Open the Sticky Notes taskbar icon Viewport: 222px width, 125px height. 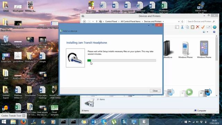84,122
